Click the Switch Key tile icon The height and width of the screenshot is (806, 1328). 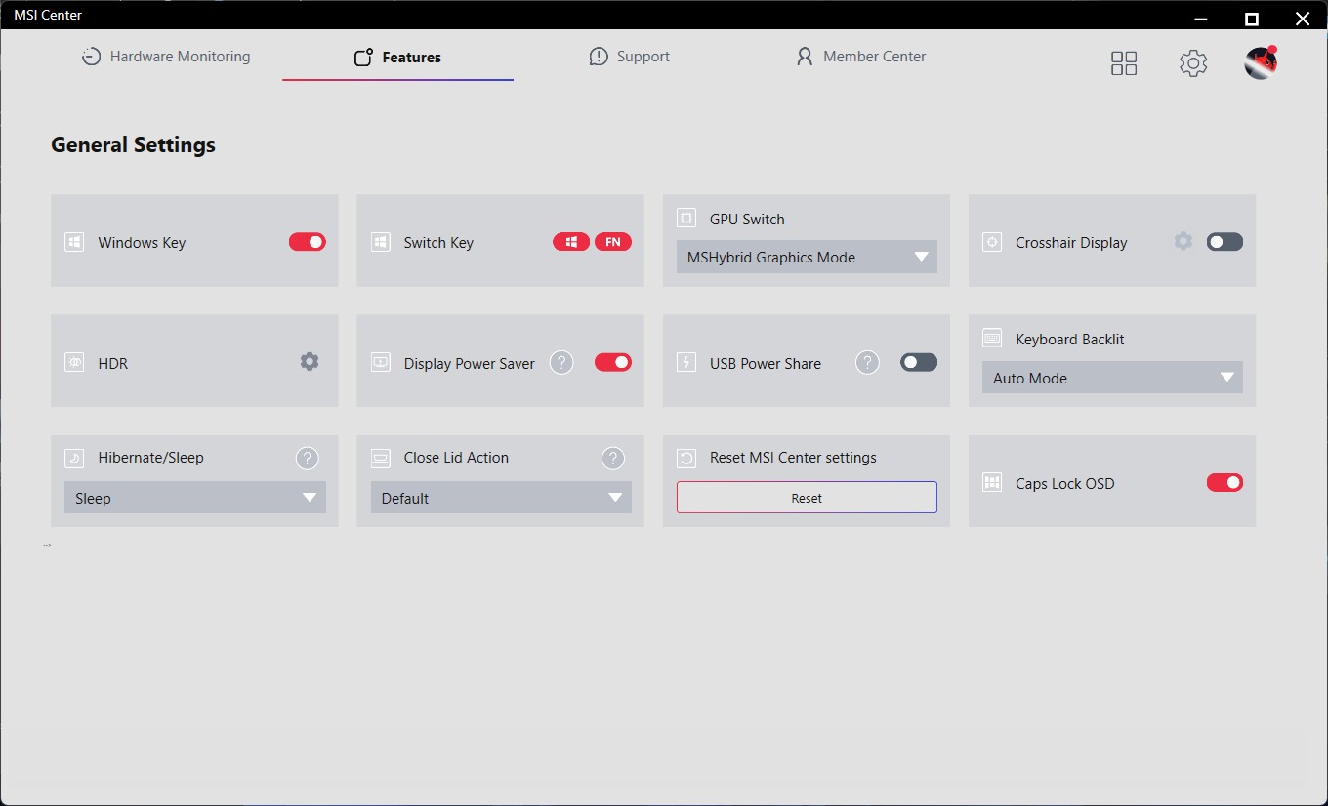tap(381, 242)
